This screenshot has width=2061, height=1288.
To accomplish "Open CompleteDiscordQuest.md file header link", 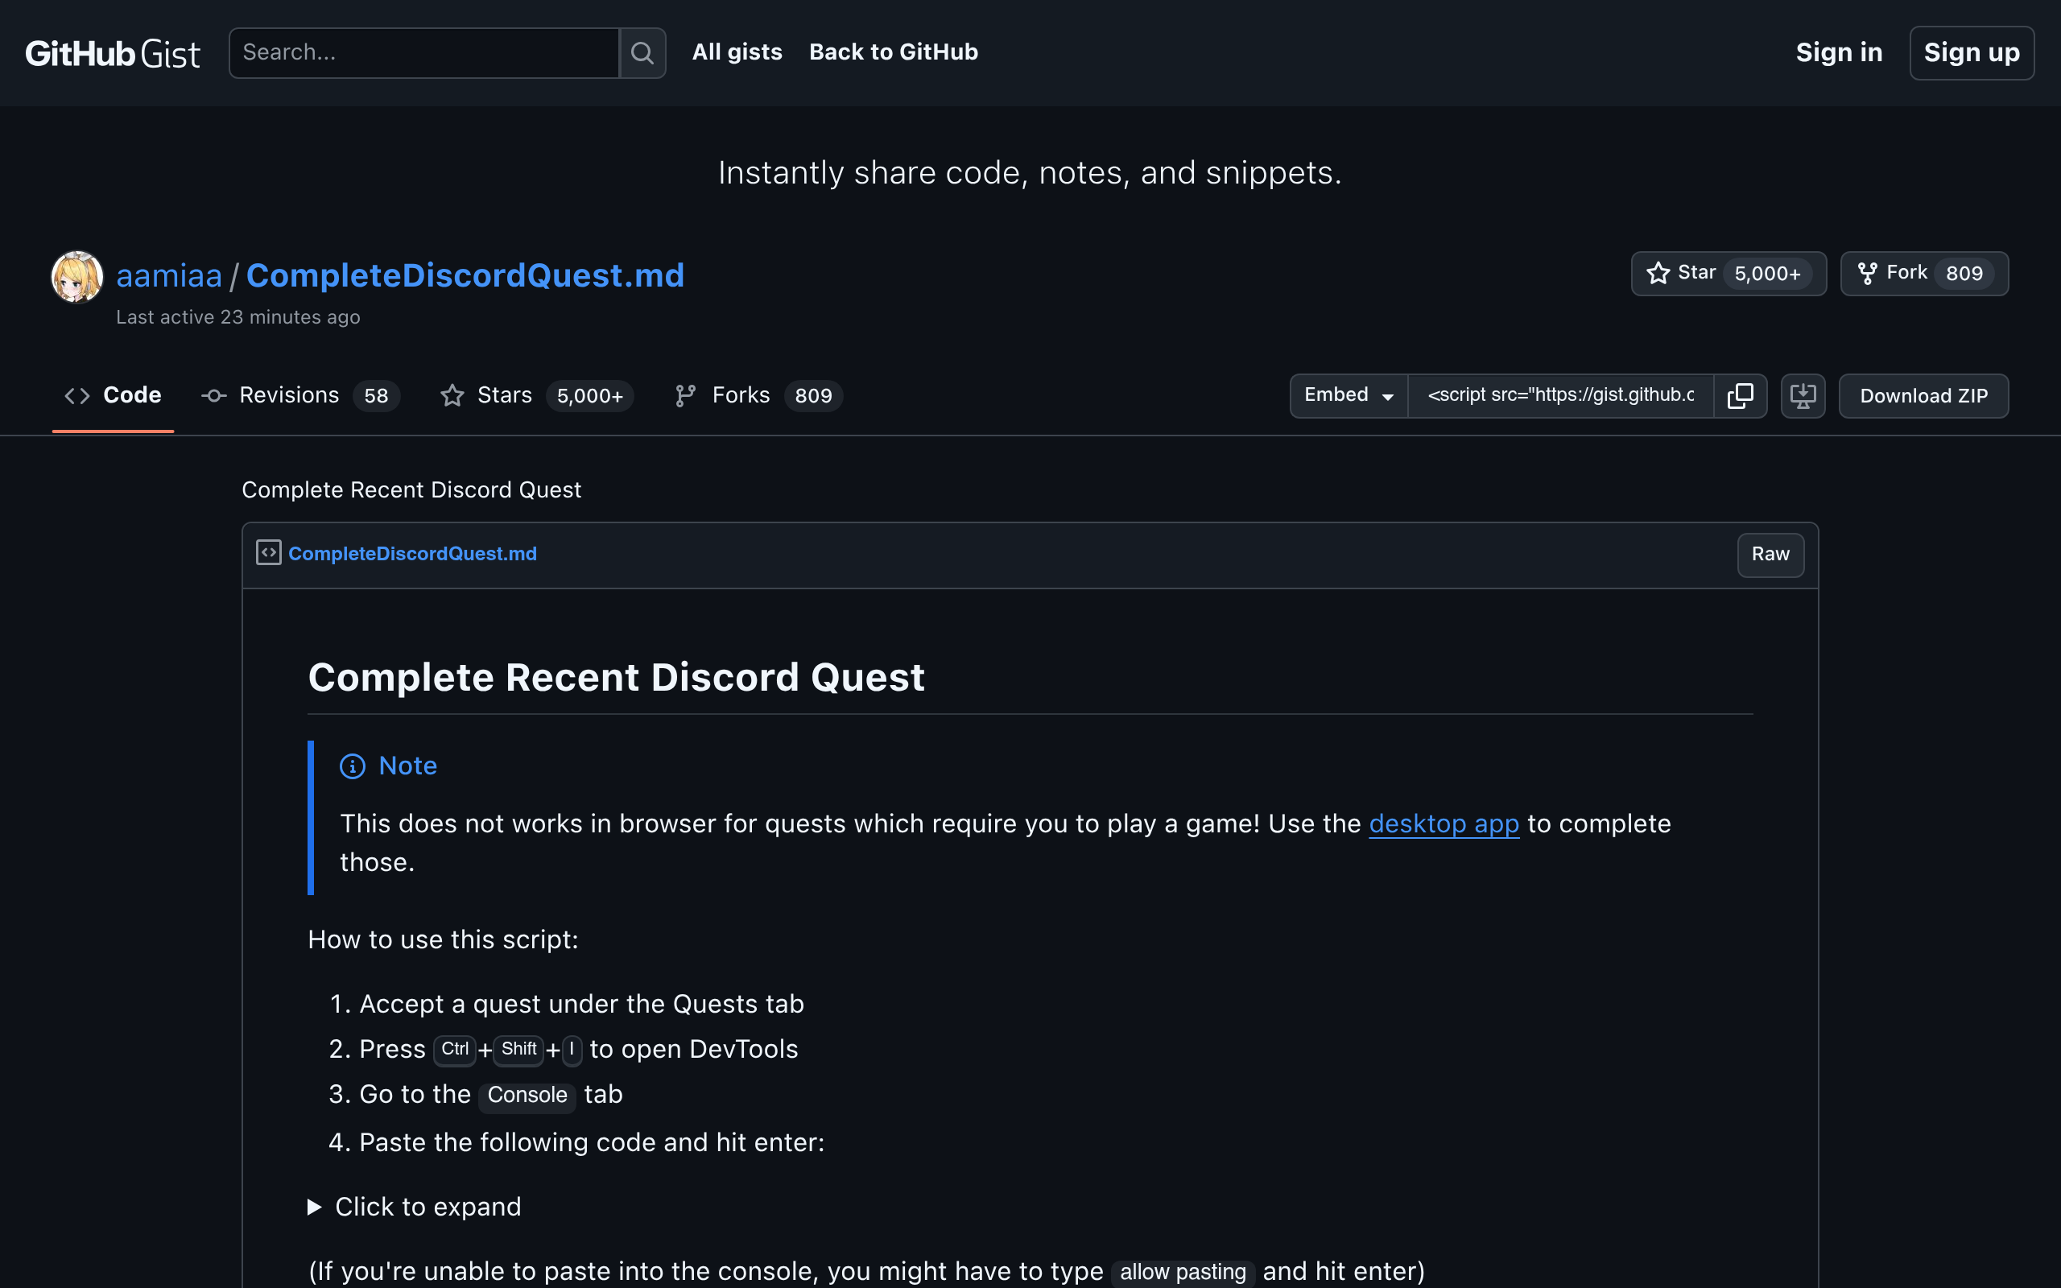I will pyautogui.click(x=412, y=554).
